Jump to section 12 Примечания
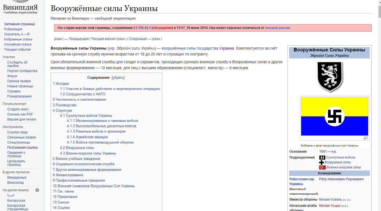 [x=65, y=197]
